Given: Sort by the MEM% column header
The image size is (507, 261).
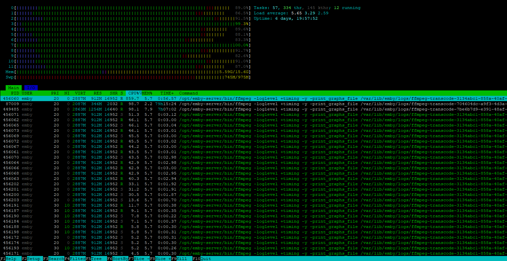Looking at the screenshot, I should coord(147,93).
